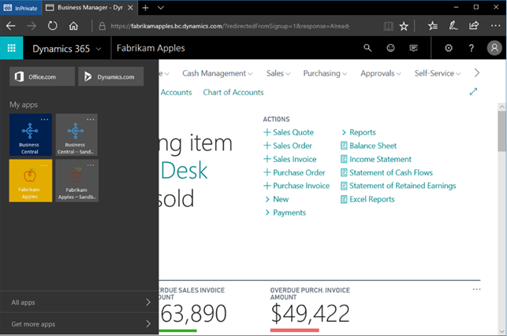The width and height of the screenshot is (507, 336).
Task: Open options dots on Business Central tile
Action: pos(44,120)
